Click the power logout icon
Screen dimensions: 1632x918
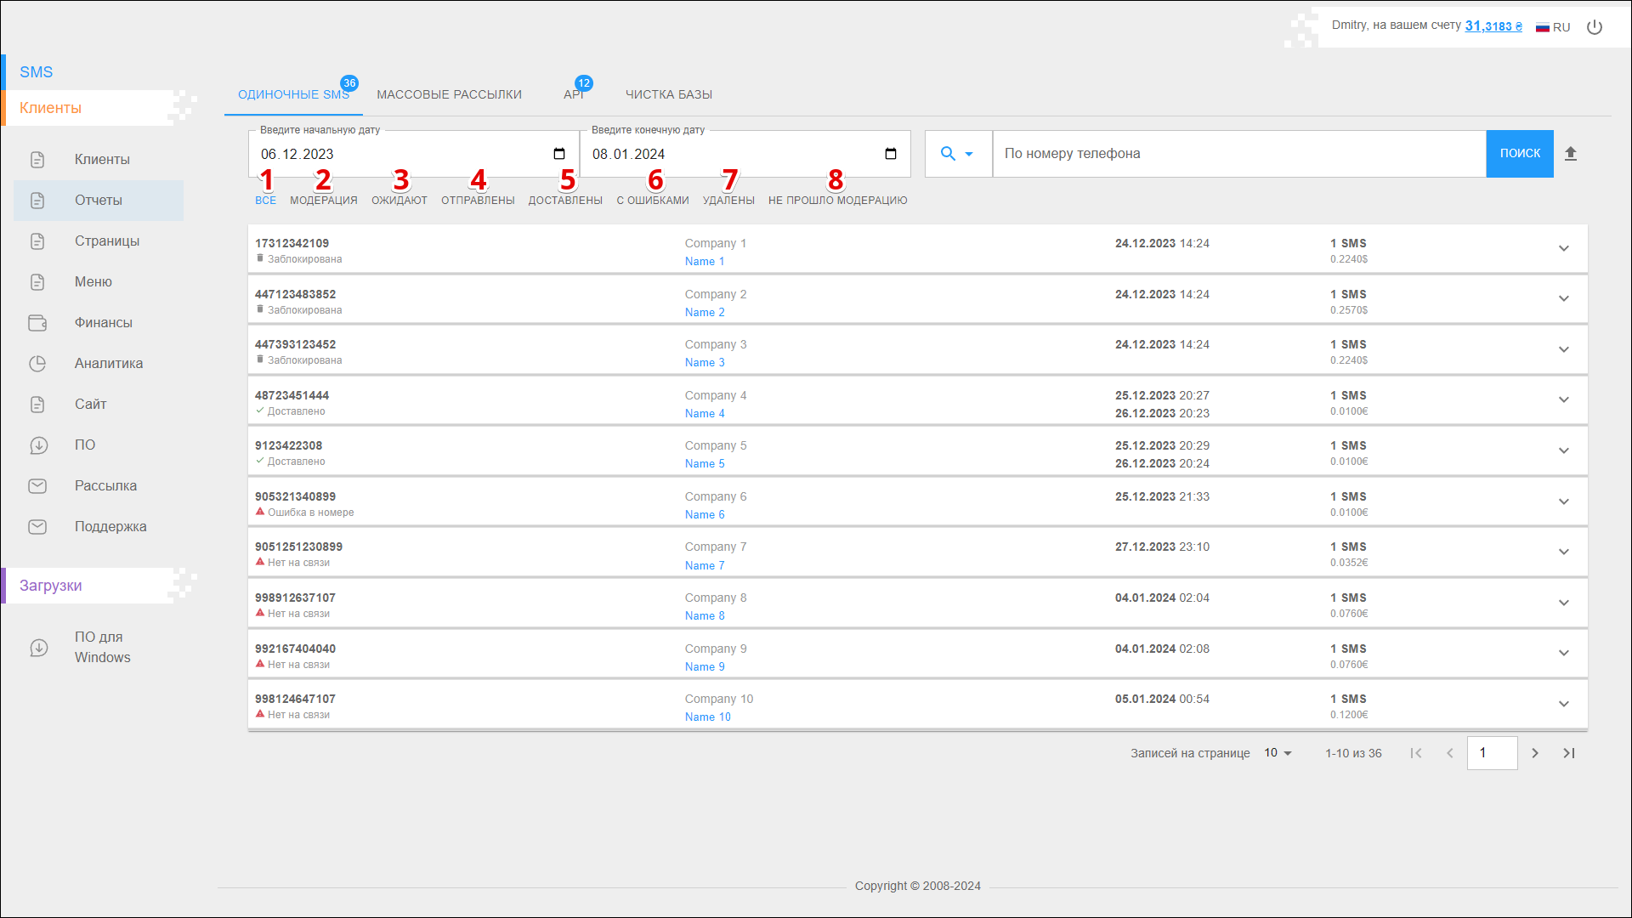(1595, 27)
